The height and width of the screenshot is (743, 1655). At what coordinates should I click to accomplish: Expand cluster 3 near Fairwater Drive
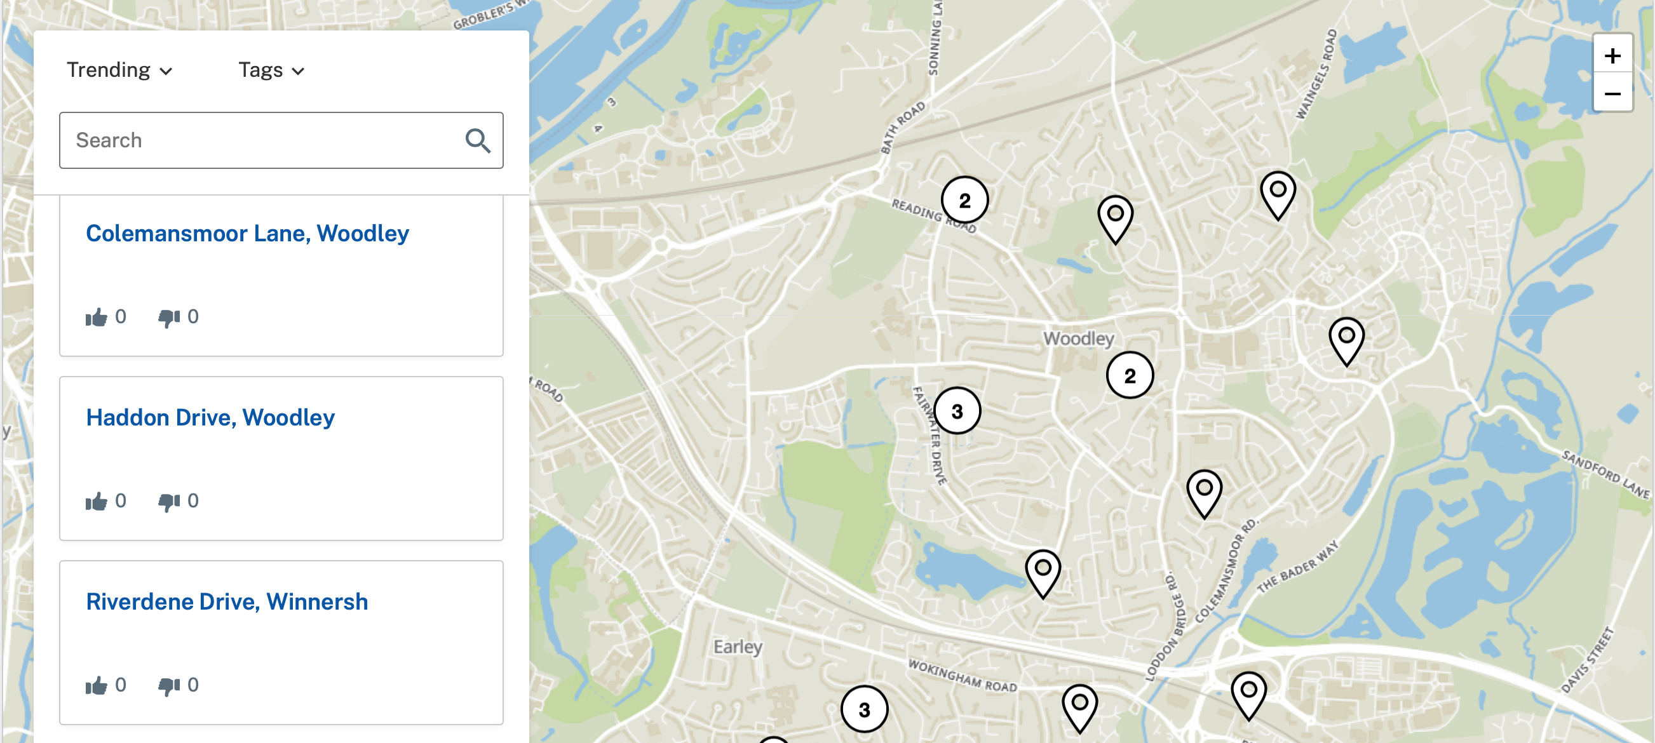[957, 411]
